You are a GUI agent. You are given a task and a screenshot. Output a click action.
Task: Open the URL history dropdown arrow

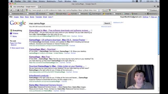(101, 10)
